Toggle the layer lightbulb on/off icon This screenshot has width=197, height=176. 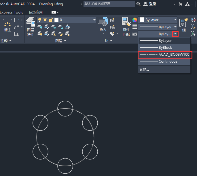(40, 20)
